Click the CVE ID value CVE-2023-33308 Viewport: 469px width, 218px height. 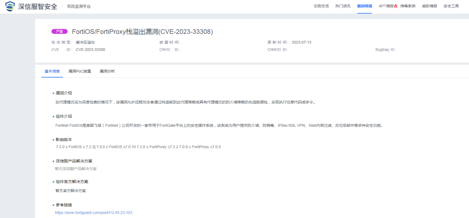(90, 50)
